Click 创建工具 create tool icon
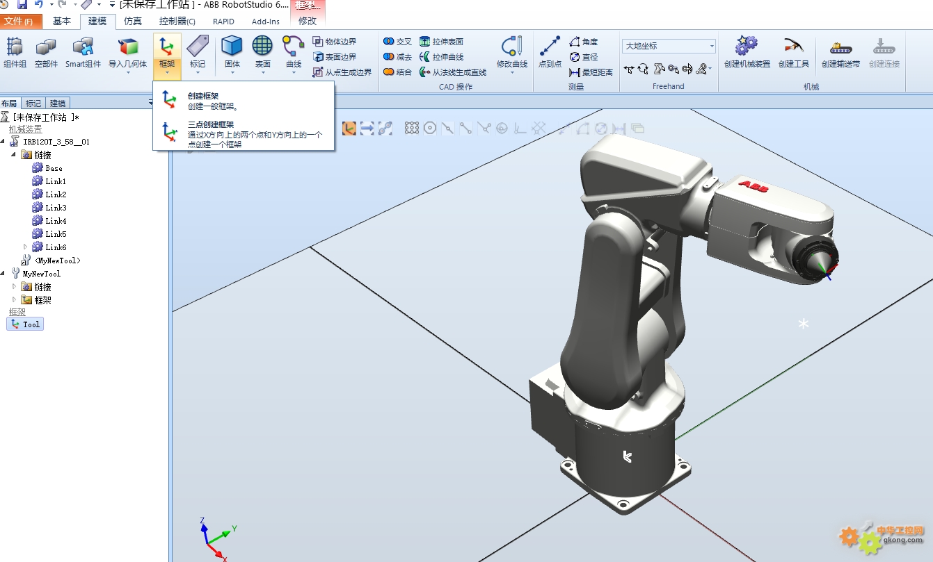Image resolution: width=933 pixels, height=562 pixels. point(794,46)
